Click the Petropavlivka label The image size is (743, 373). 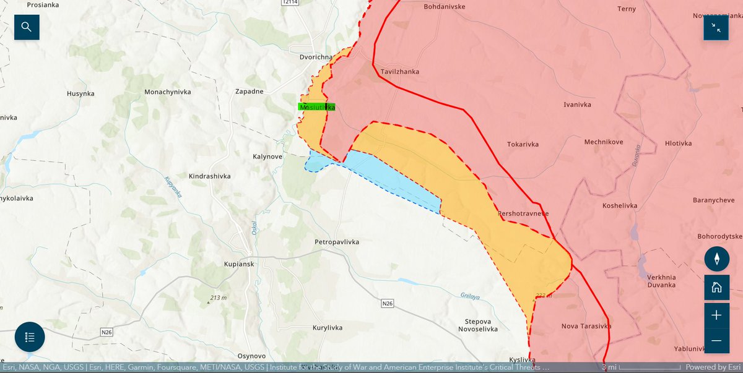[337, 242]
